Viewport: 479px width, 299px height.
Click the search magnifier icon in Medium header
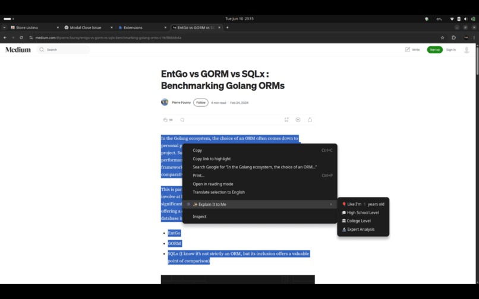tap(42, 50)
